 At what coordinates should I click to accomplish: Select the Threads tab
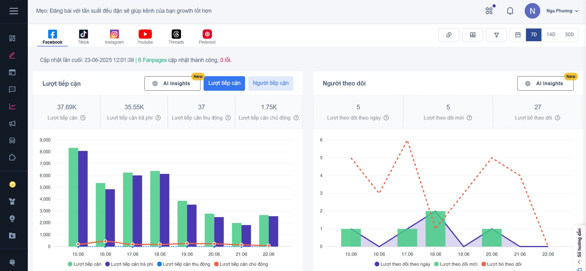click(x=176, y=37)
